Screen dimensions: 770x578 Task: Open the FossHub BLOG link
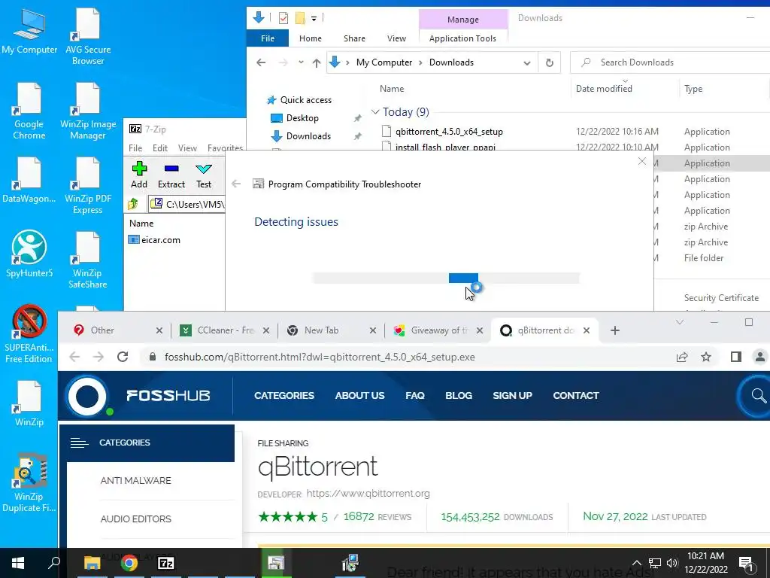459,396
